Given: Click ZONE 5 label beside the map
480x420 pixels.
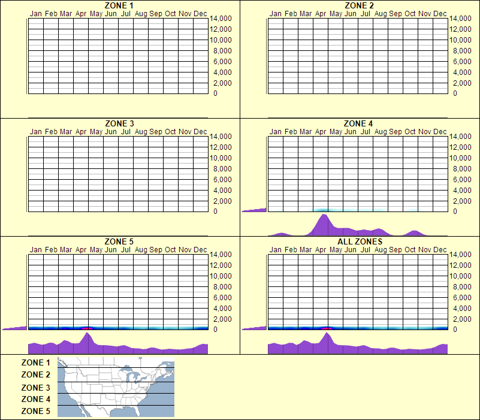Looking at the screenshot, I should pos(35,411).
